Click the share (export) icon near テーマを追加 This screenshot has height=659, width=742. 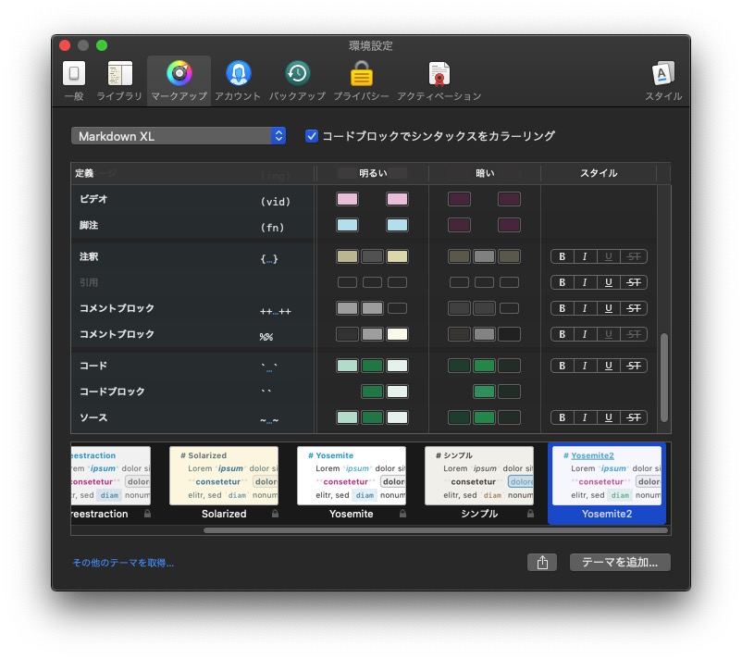coord(543,562)
